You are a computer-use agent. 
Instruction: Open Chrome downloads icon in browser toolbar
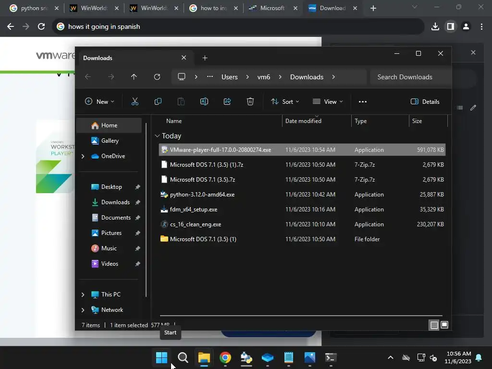coord(435,27)
